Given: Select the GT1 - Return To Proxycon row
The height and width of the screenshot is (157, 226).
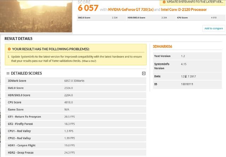Looking at the screenshot, I should click(76, 117).
